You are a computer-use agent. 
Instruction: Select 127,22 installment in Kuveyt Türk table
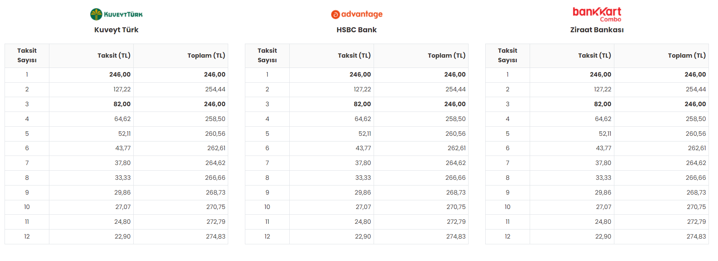[122, 90]
